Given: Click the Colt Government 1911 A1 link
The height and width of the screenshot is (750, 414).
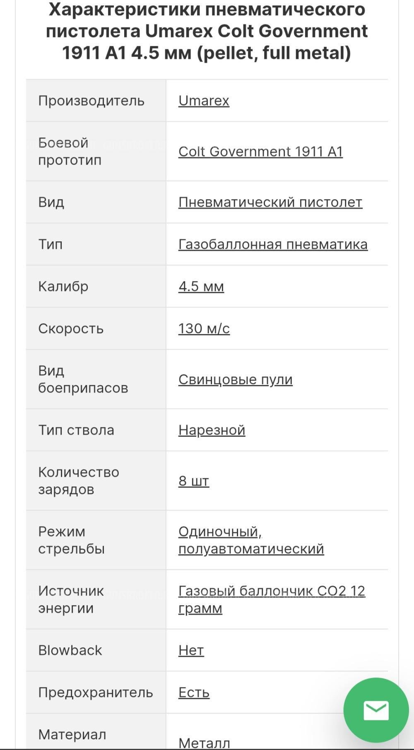Looking at the screenshot, I should (260, 151).
